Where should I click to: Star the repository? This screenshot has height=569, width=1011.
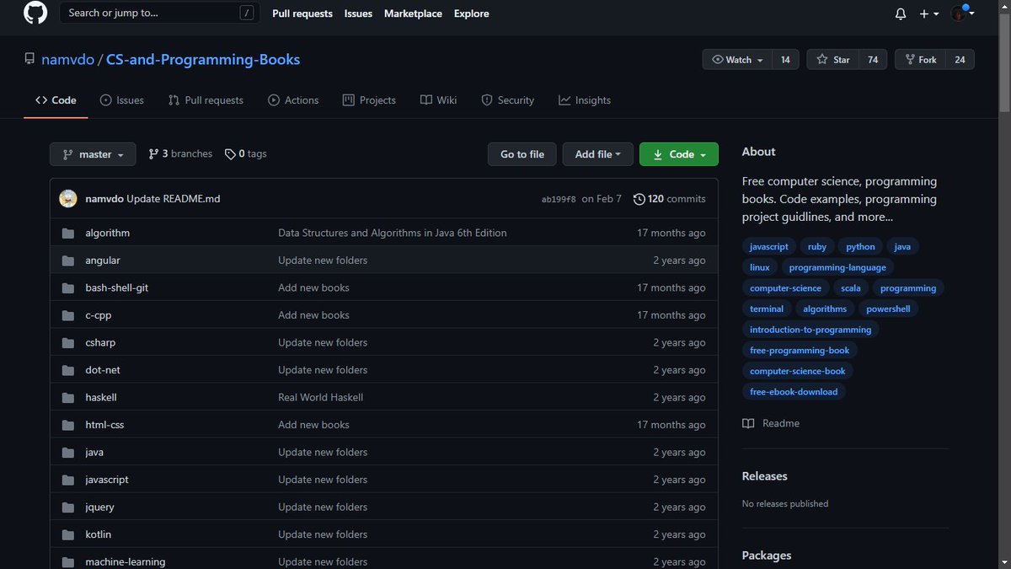(x=832, y=60)
